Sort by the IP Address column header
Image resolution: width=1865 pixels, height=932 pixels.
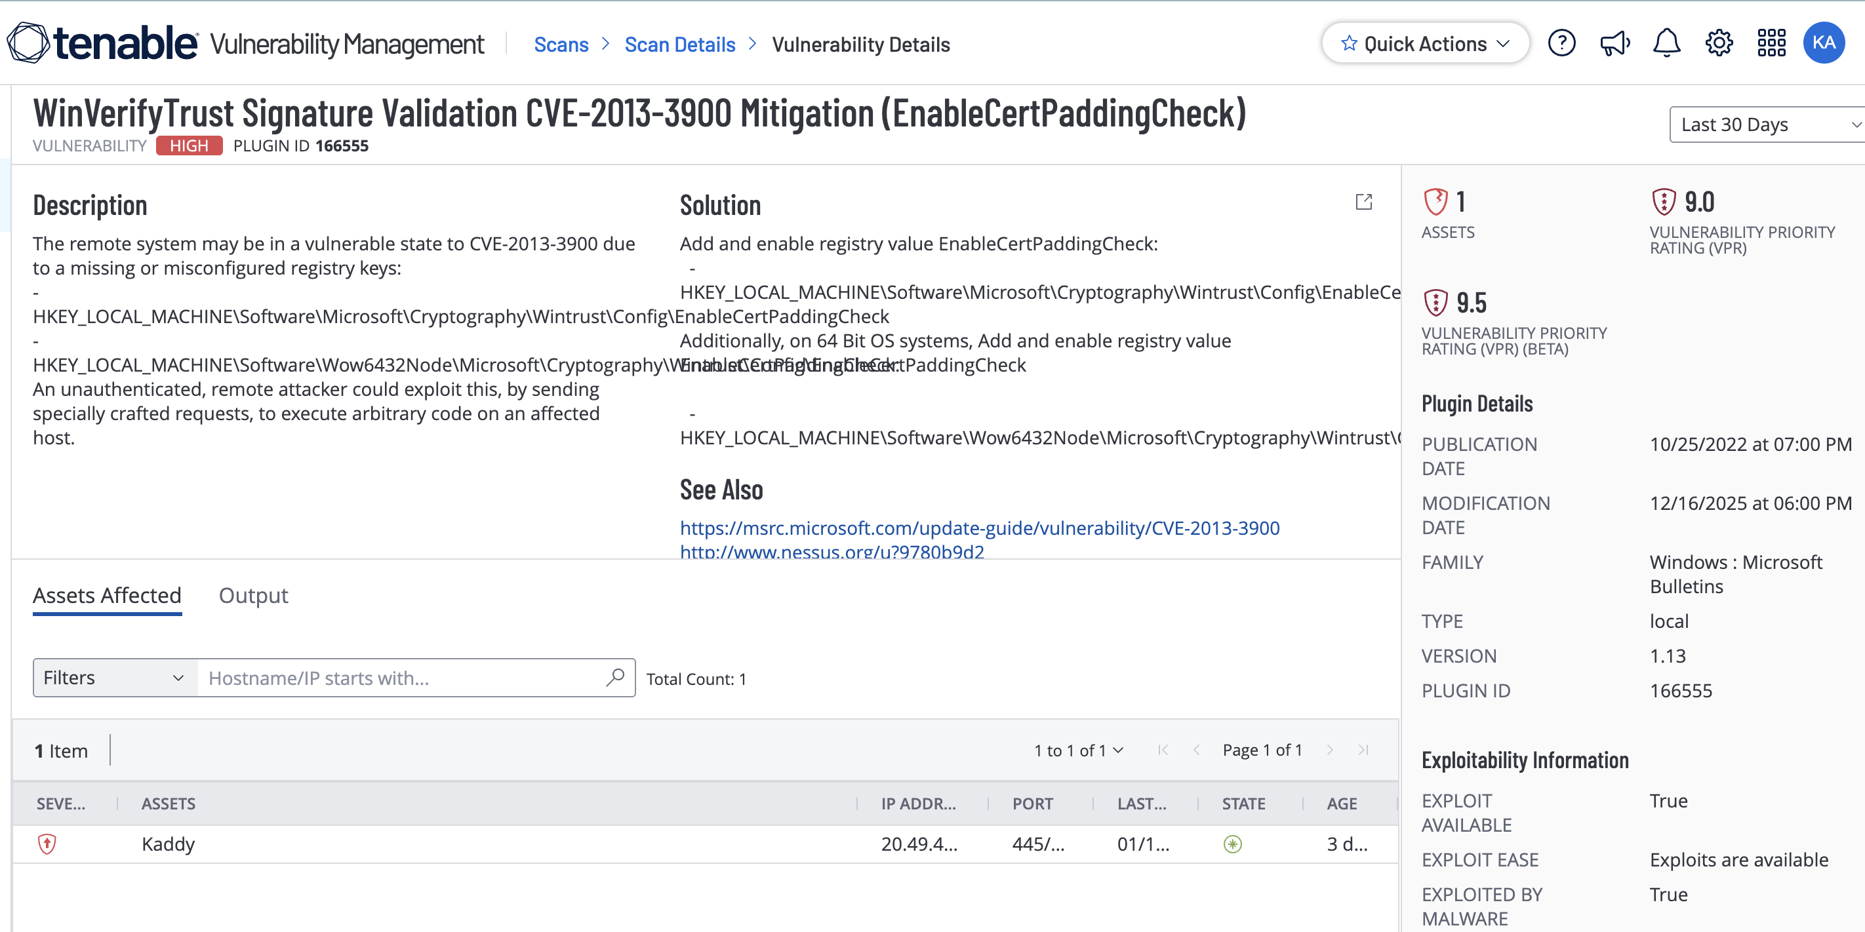(x=918, y=803)
